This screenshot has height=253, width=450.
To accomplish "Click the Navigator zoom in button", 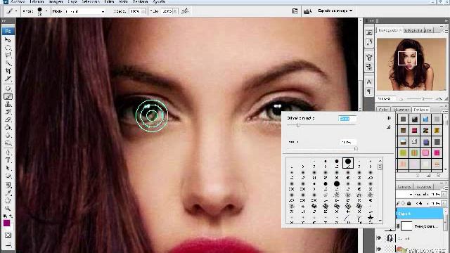I will pyautogui.click(x=439, y=99).
